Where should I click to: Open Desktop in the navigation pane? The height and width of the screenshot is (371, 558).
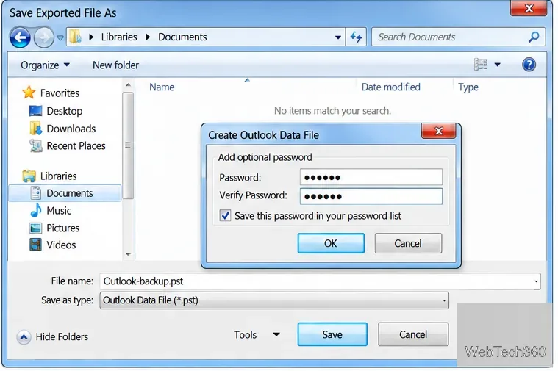pyautogui.click(x=56, y=111)
